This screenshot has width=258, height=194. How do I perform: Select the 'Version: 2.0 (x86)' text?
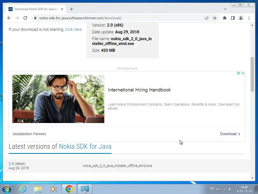(x=108, y=25)
